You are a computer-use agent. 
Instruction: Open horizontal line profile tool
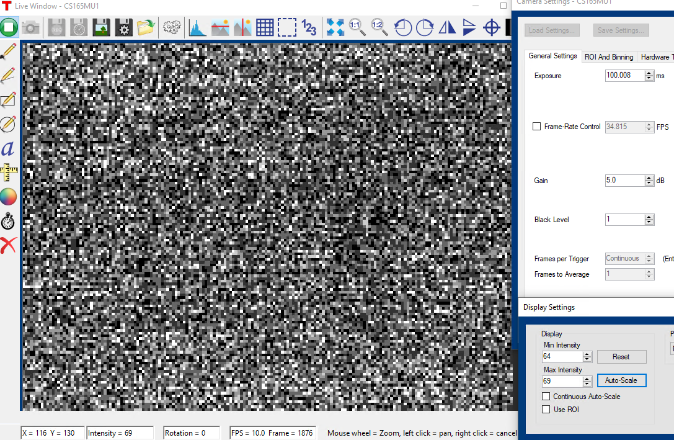click(x=220, y=28)
